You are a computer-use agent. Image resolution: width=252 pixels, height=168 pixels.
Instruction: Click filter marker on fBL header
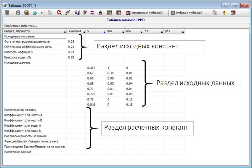click(x=162, y=32)
